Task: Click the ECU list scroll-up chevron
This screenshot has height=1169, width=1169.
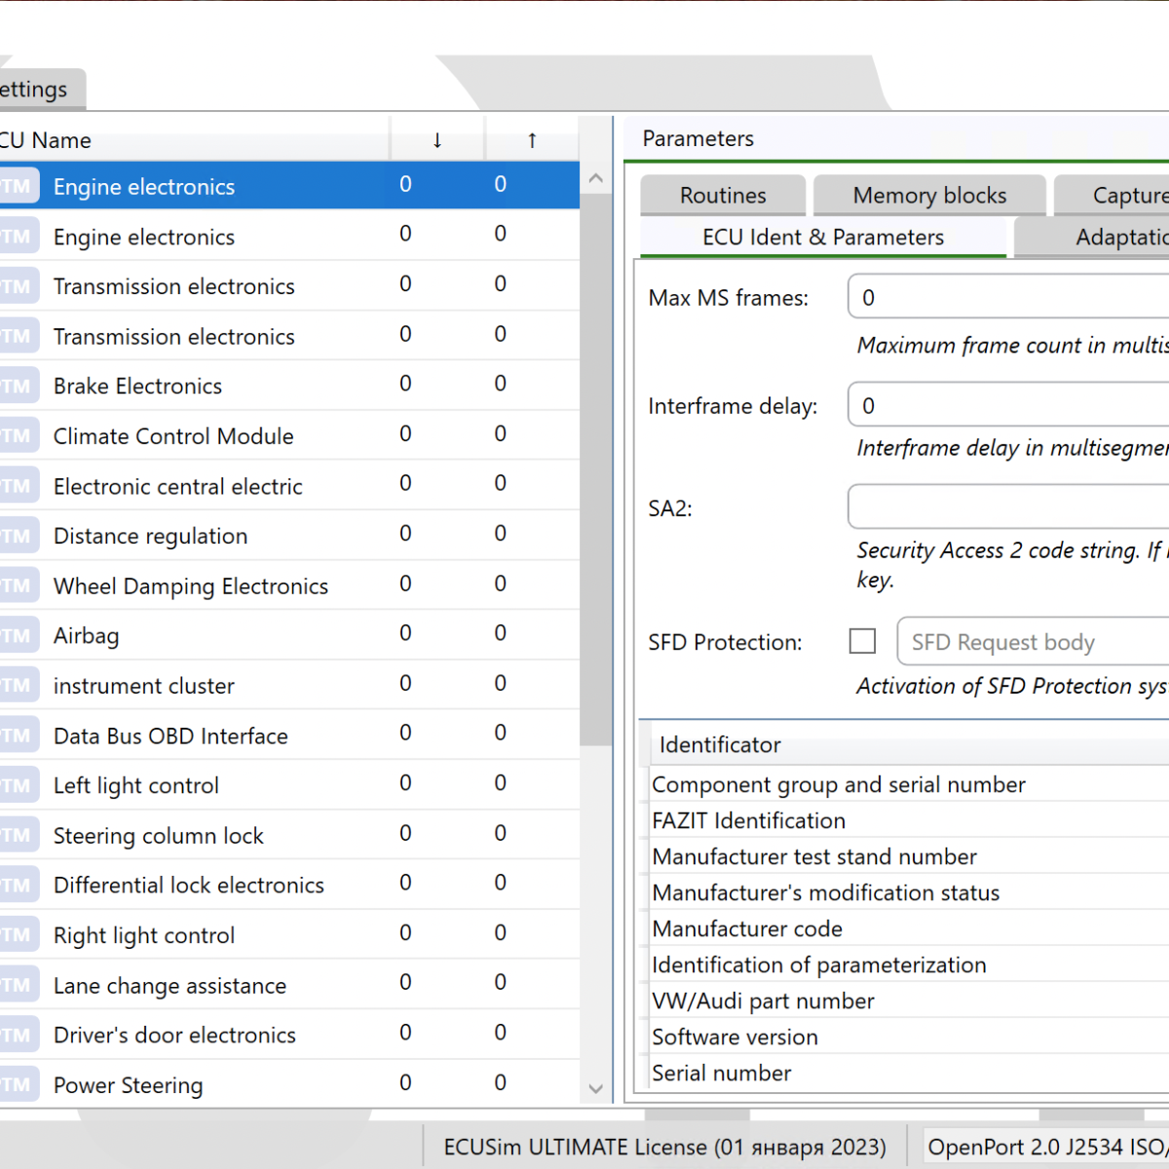Action: (596, 179)
